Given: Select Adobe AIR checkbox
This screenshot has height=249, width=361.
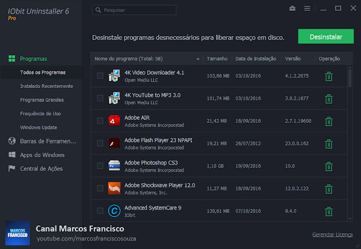Looking at the screenshot, I should (100, 121).
